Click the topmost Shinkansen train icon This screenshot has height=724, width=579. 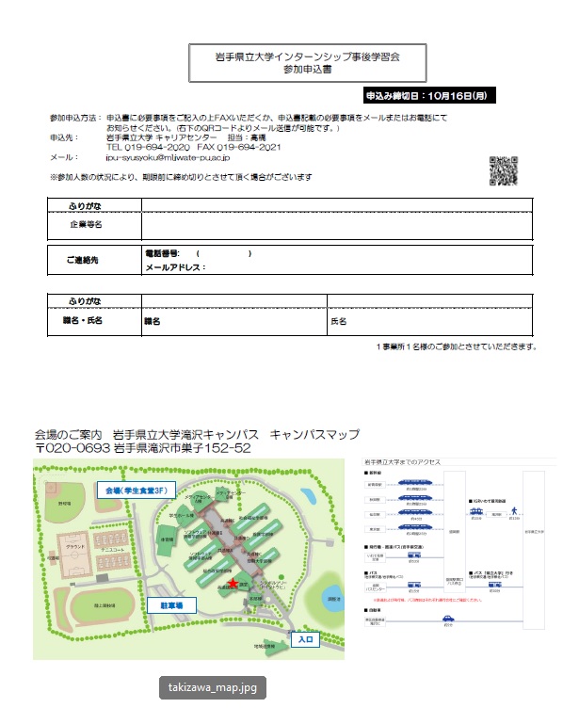tap(415, 483)
